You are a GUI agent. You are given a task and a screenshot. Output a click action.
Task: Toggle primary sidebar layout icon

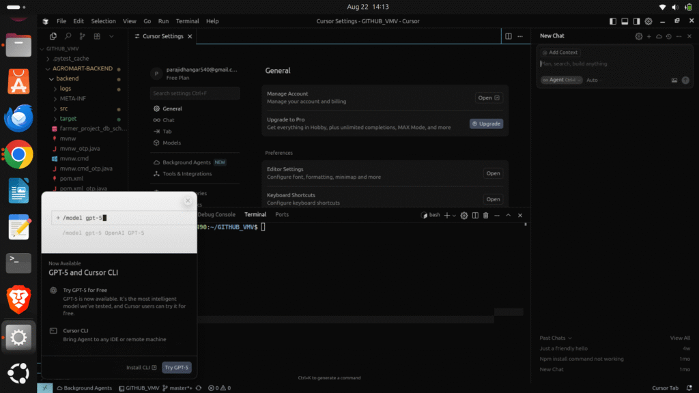[613, 21]
